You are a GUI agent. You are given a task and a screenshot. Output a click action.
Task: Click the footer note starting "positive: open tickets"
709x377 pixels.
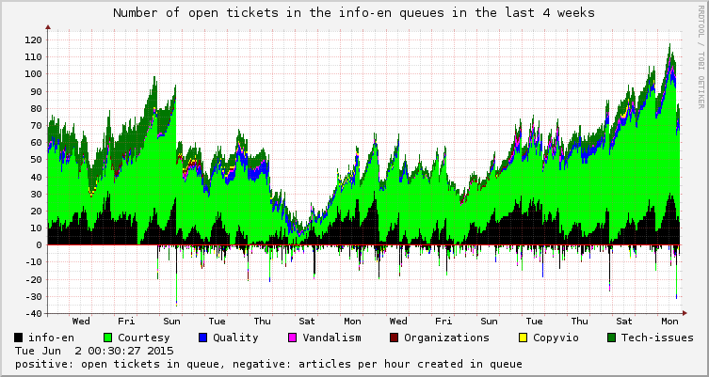[x=268, y=364]
